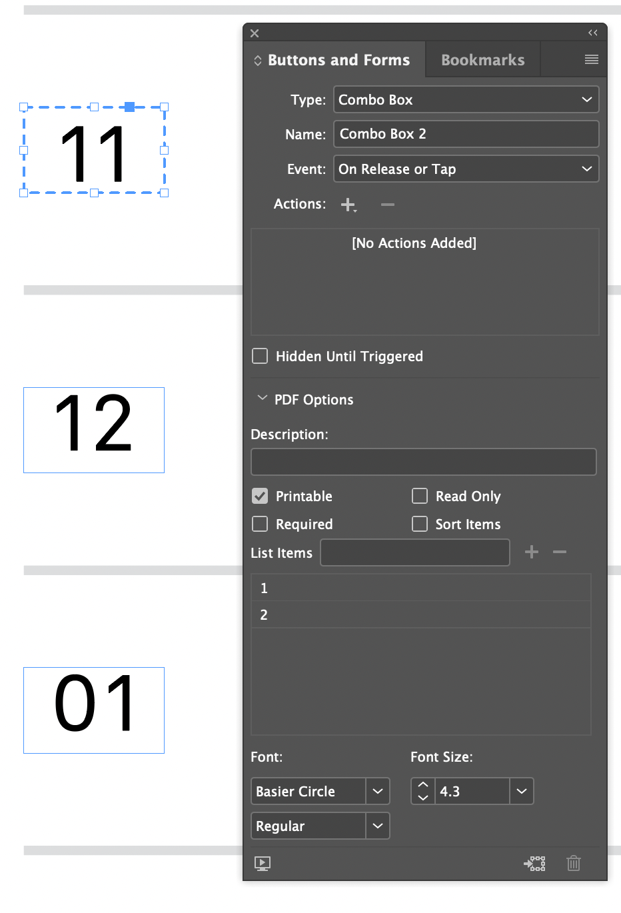This screenshot has height=913, width=621.
Task: Check the Hidden Until Triggered option
Action: point(259,356)
